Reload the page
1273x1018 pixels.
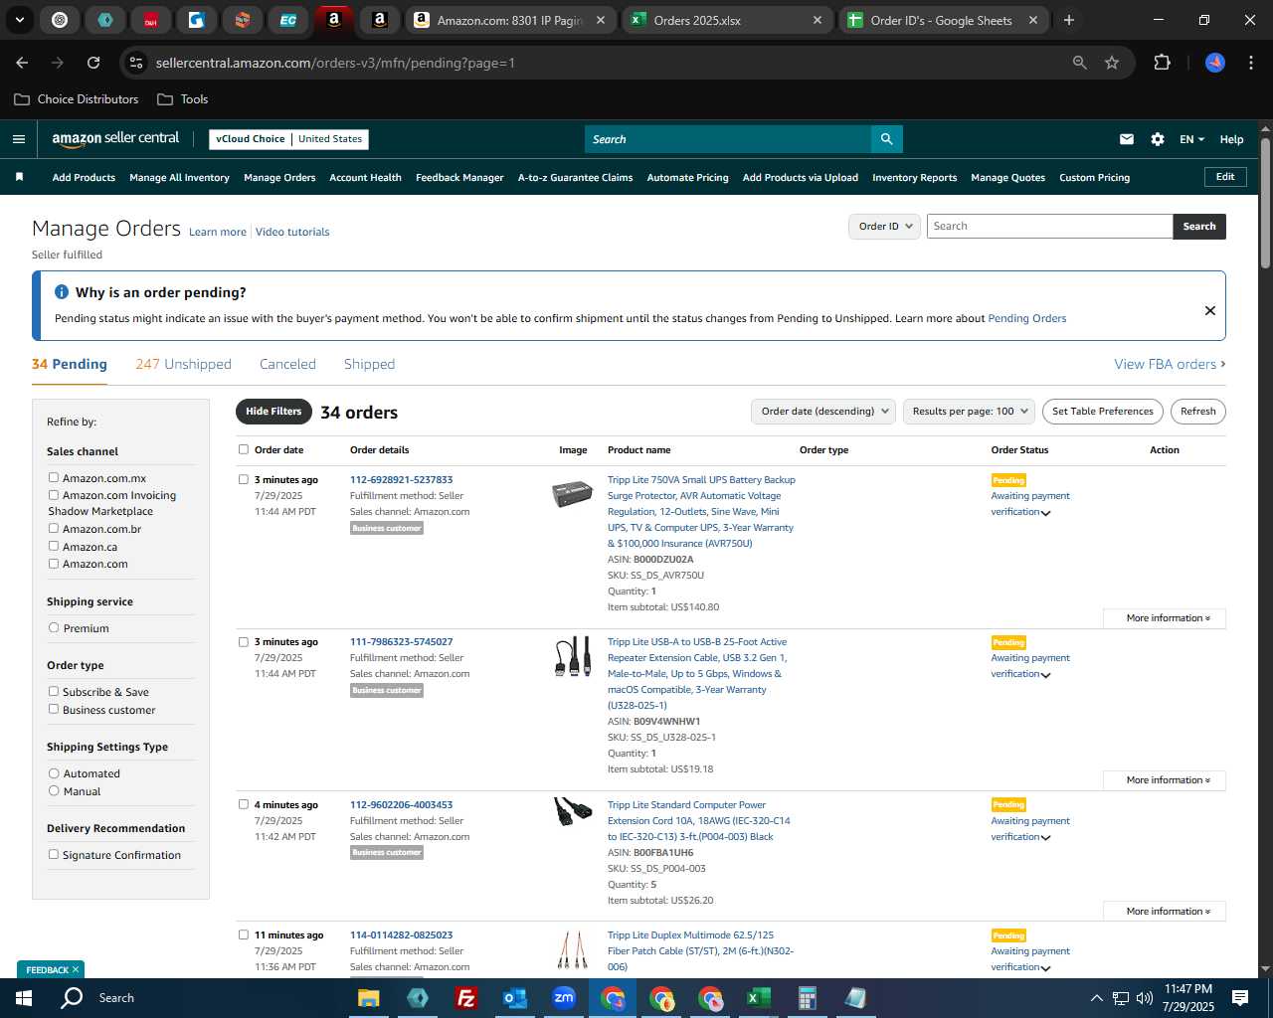93,63
